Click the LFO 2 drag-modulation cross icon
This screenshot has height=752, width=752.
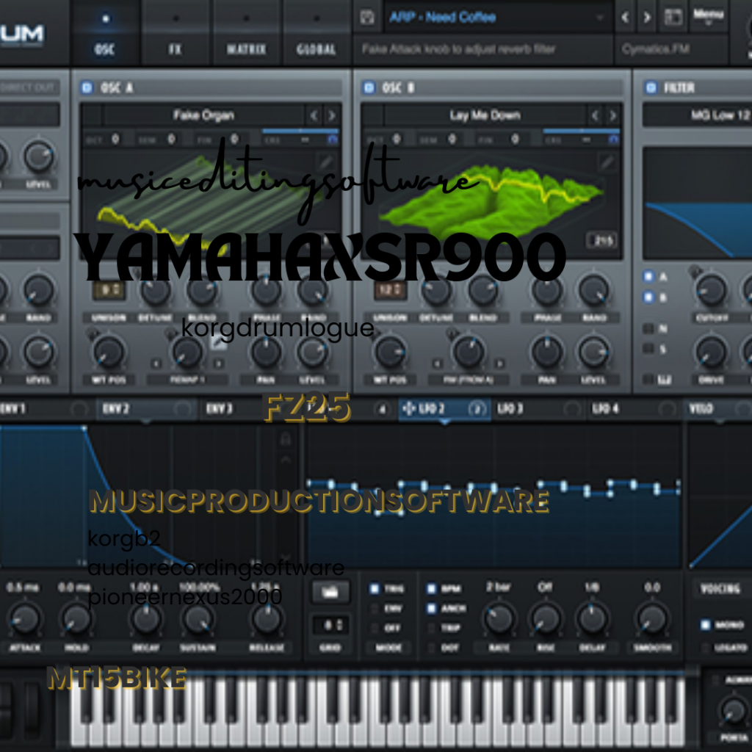pos(408,408)
